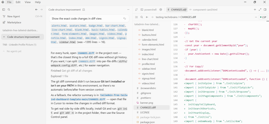Click the LSP status button
Image resolution: width=269 pixels, height=124 pixels.
[263, 17]
